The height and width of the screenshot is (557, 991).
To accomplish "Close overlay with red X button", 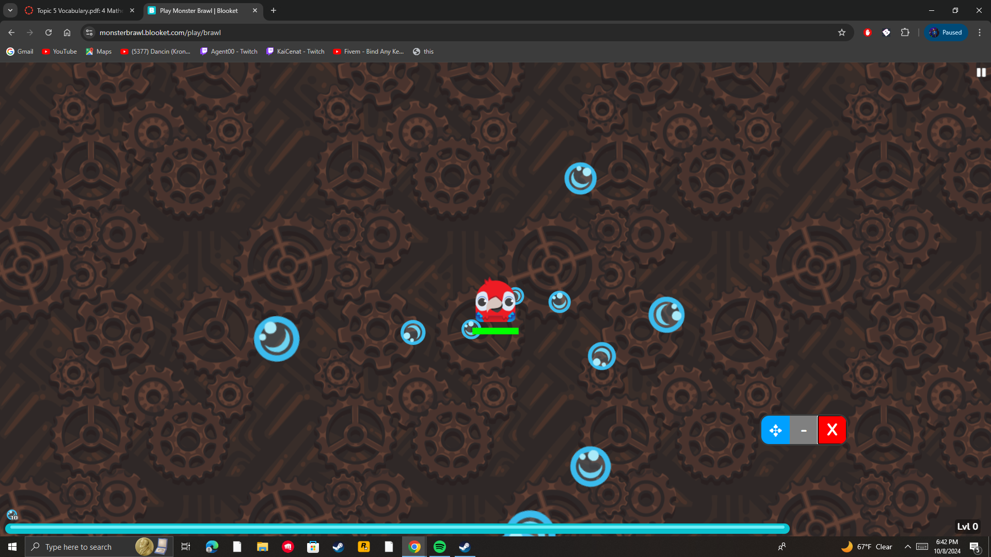I will [x=832, y=430].
